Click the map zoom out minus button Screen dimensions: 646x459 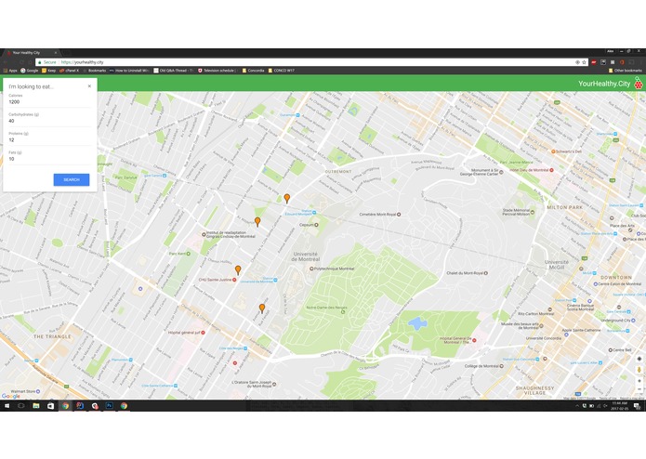tap(639, 389)
